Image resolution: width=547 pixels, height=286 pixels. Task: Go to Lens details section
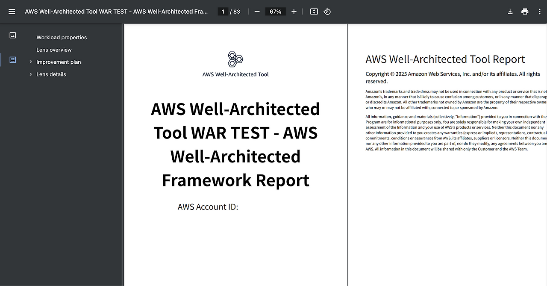(51, 74)
